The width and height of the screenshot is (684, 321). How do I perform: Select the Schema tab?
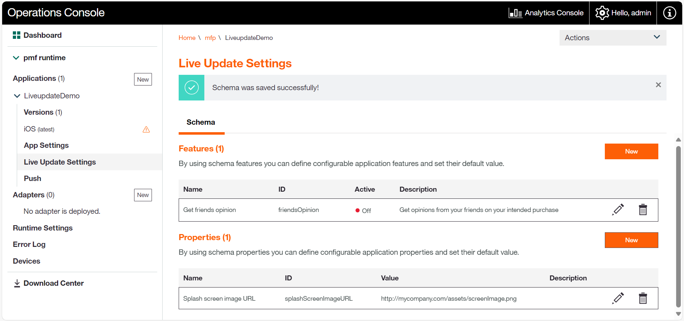coord(201,123)
